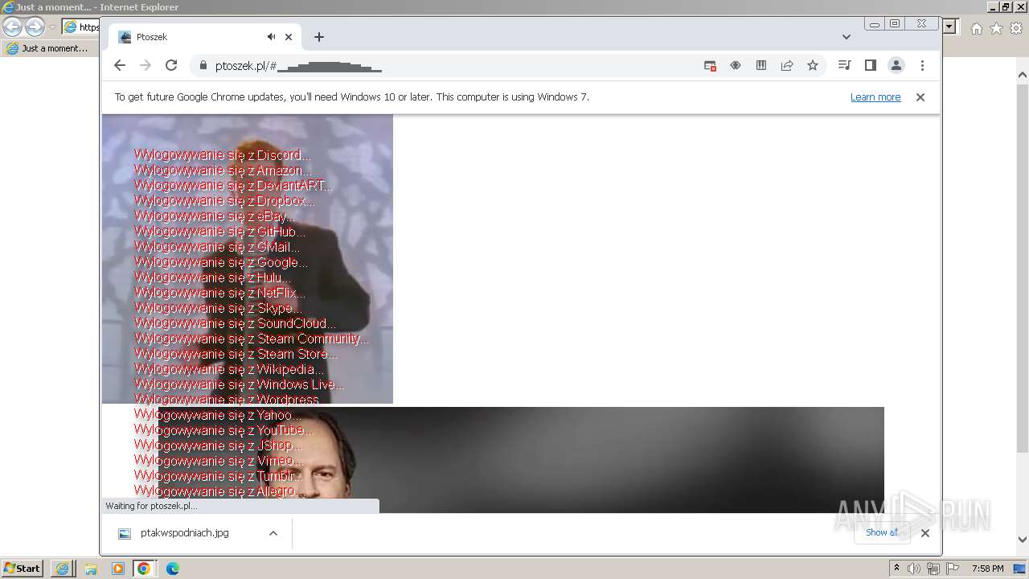
Task: Click the piano-keys MIDI icon in address bar
Action: point(761,66)
